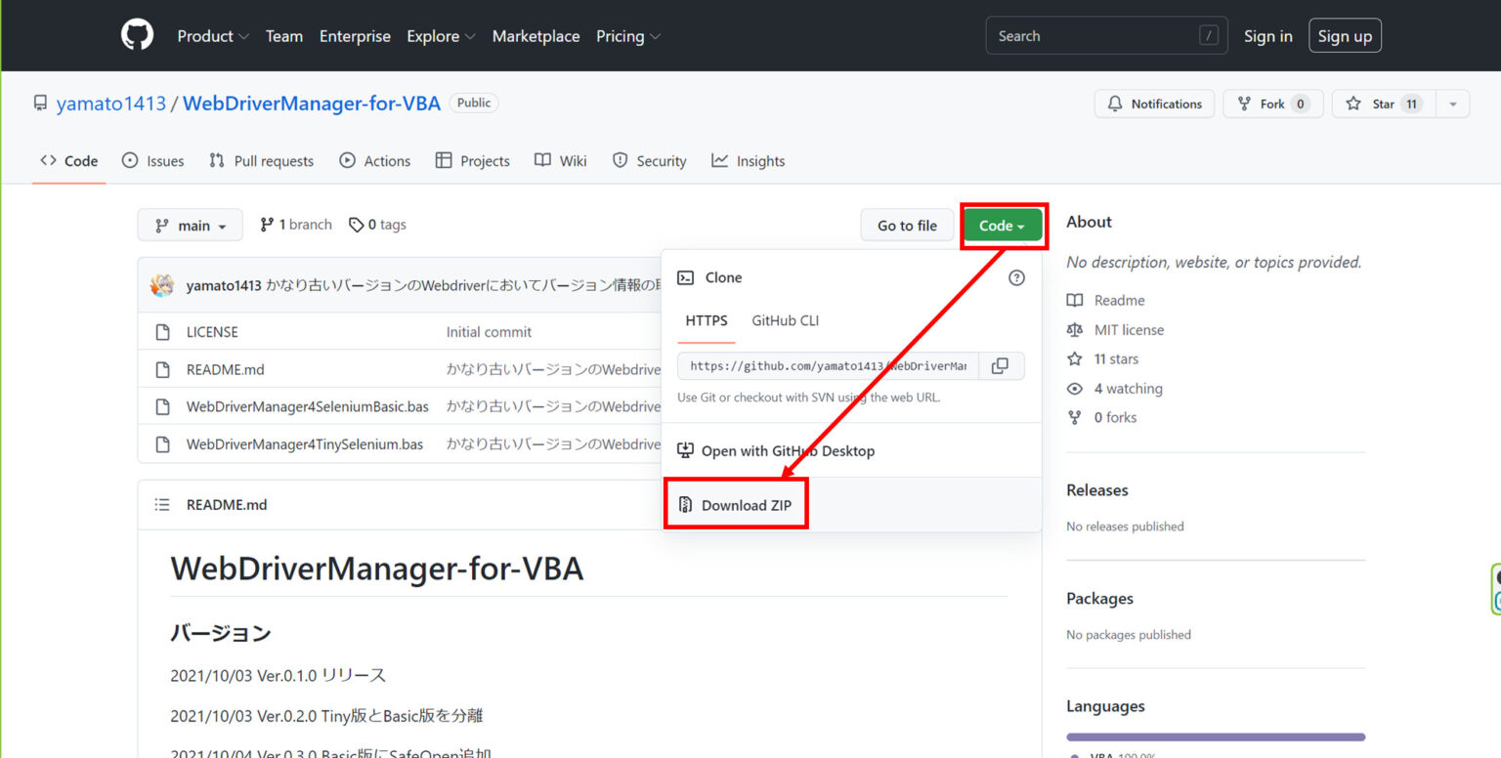1501x758 pixels.
Task: Open README table of contents icon
Action: click(162, 505)
